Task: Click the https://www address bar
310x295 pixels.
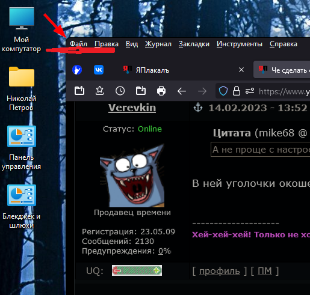Action: pos(284,91)
